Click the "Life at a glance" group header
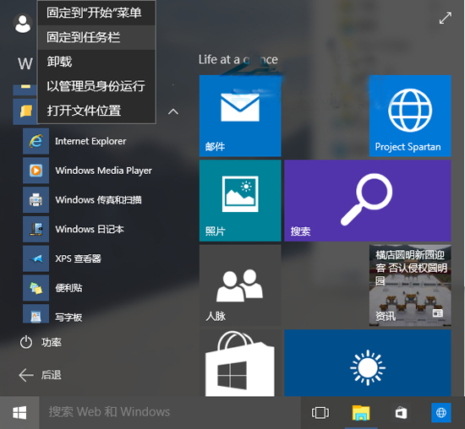This screenshot has height=429, width=465. pyautogui.click(x=238, y=60)
